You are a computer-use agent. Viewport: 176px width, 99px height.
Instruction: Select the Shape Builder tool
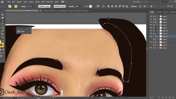coord(2,28)
